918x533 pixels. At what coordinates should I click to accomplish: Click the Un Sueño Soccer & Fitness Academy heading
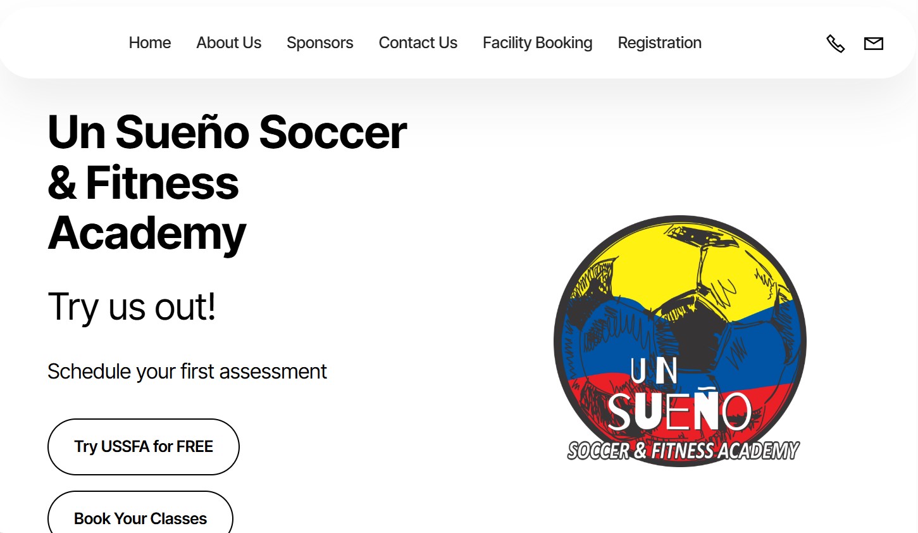click(226, 183)
